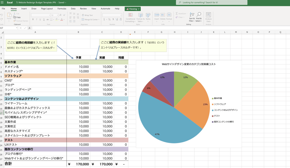Select the pie chart thumbnail
The height and width of the screenshot is (168, 290).
(x=189, y=104)
